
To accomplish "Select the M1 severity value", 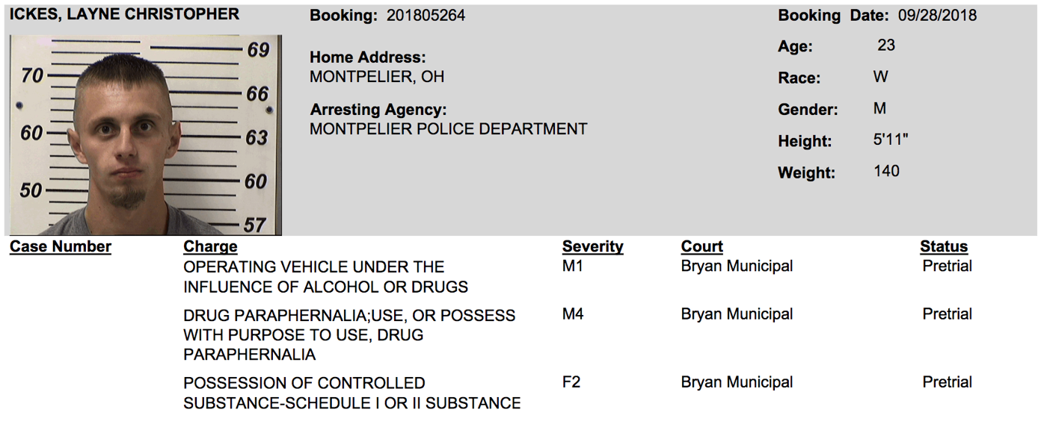I will [573, 267].
